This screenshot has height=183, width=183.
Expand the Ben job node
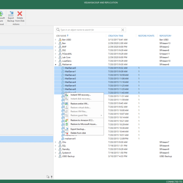pos(56,43)
